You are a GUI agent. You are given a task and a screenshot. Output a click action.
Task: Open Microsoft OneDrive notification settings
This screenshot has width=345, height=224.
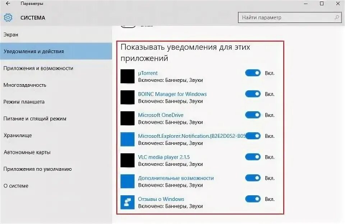161,115
